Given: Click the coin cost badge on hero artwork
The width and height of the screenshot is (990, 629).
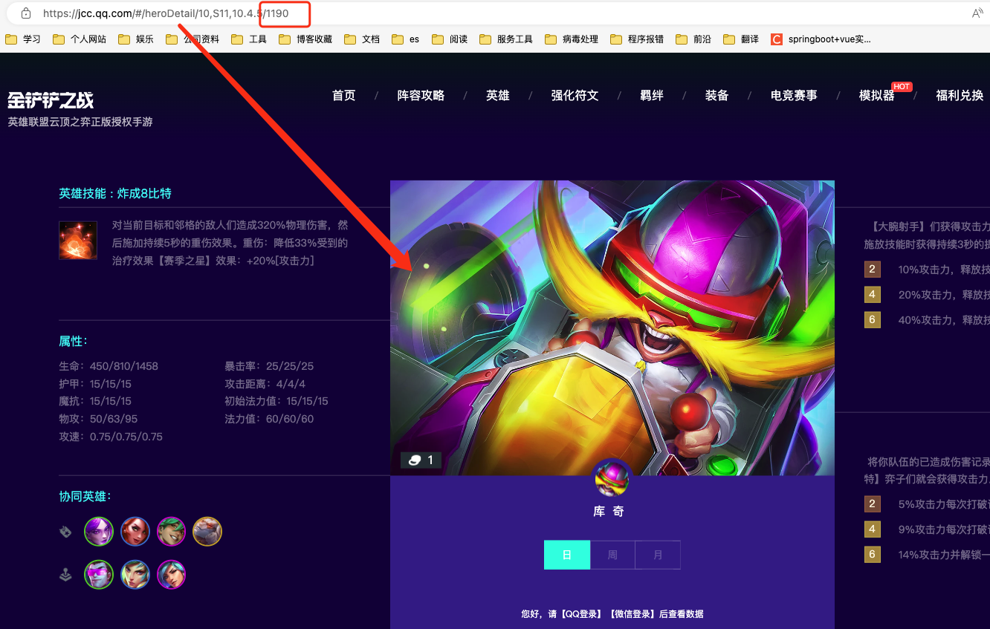Looking at the screenshot, I should point(421,460).
